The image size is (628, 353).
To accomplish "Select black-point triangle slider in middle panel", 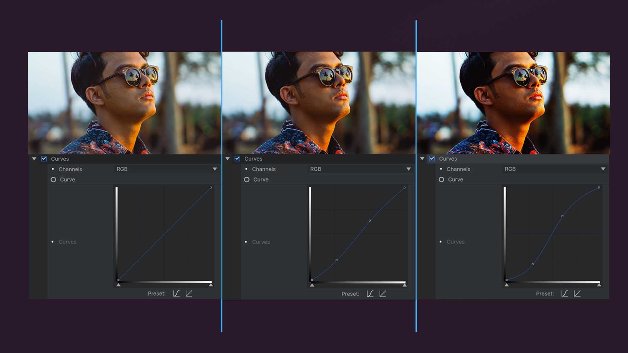I will click(x=312, y=285).
